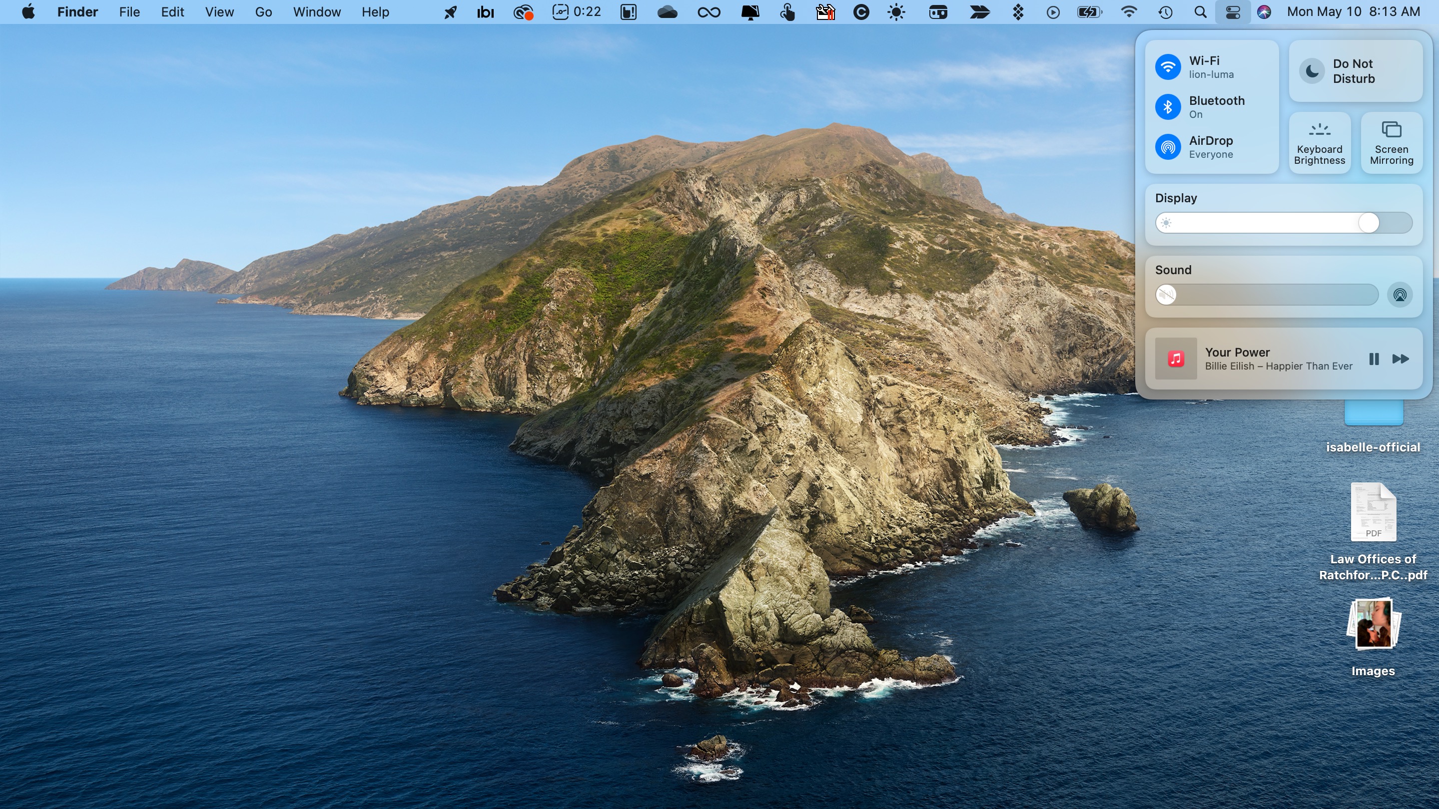Open the Apple menu

pyautogui.click(x=28, y=11)
